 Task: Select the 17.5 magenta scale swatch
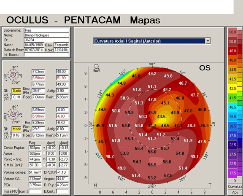coord(232,173)
